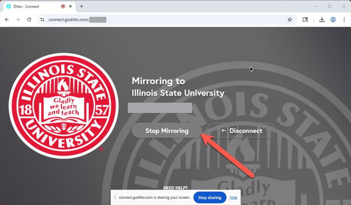This screenshot has width=351, height=205.
Task: Hide the screen sharing notification bar
Action: [x=233, y=197]
